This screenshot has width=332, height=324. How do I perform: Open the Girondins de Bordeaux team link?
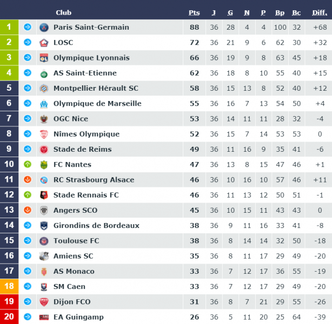pyautogui.click(x=96, y=225)
